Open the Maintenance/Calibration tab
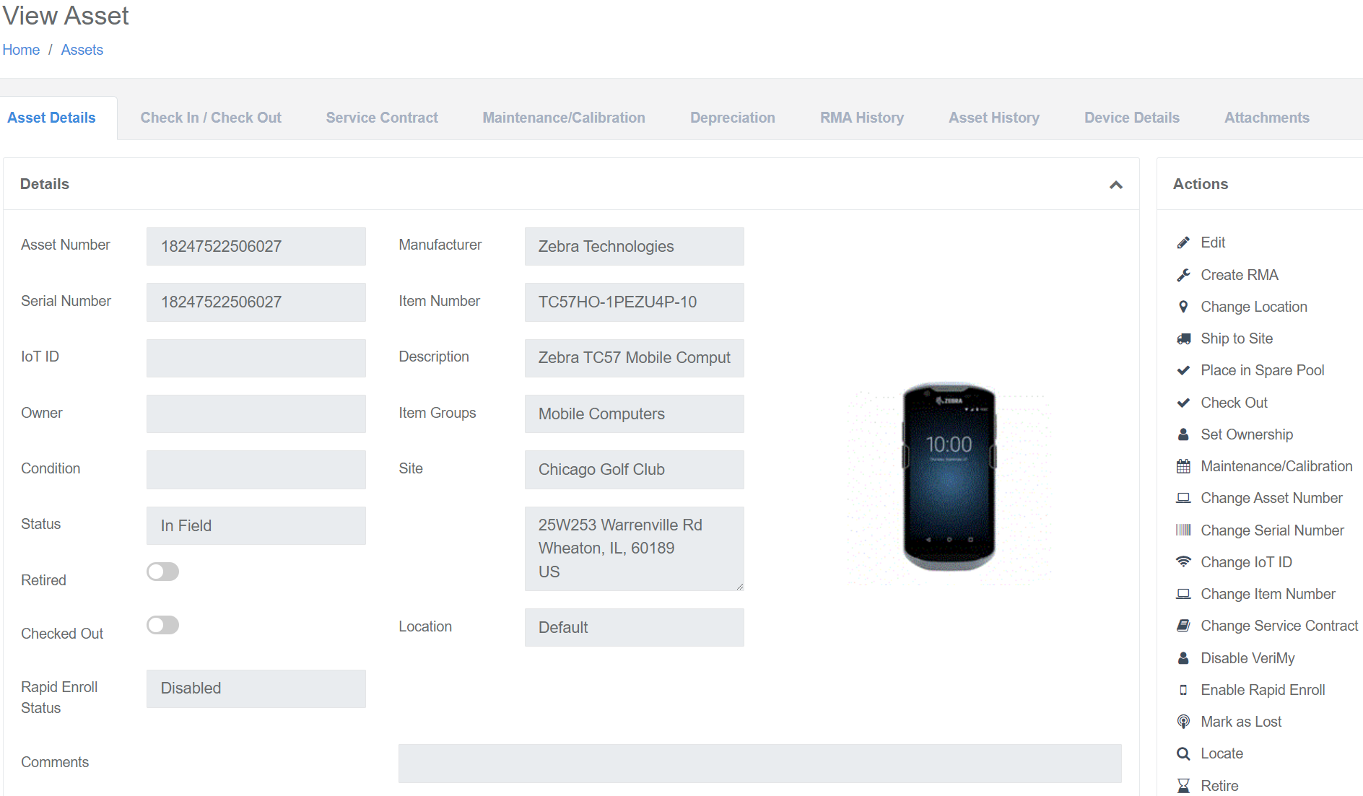 pos(564,118)
